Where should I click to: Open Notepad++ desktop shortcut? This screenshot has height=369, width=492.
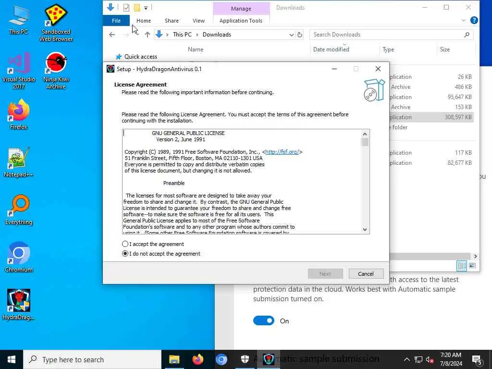pyautogui.click(x=19, y=162)
